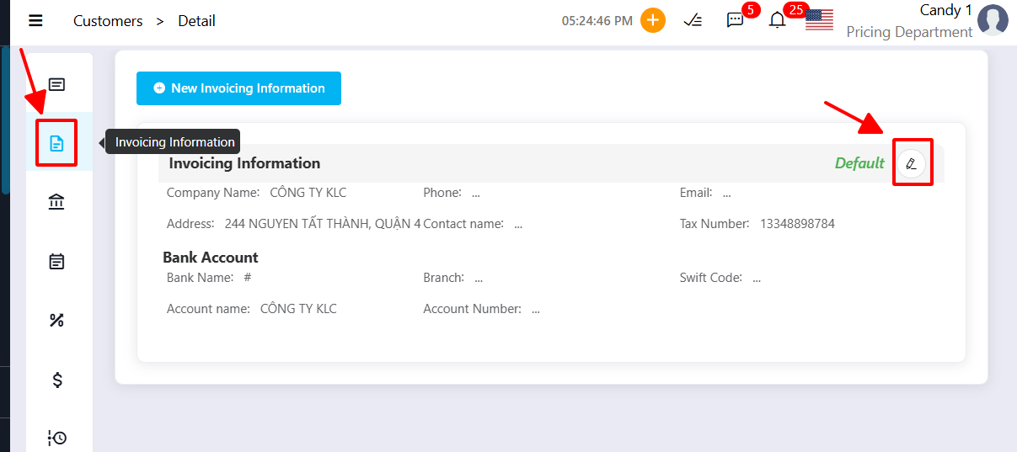This screenshot has height=452, width=1017.
Task: Open the hamburger menu
Action: click(x=35, y=21)
